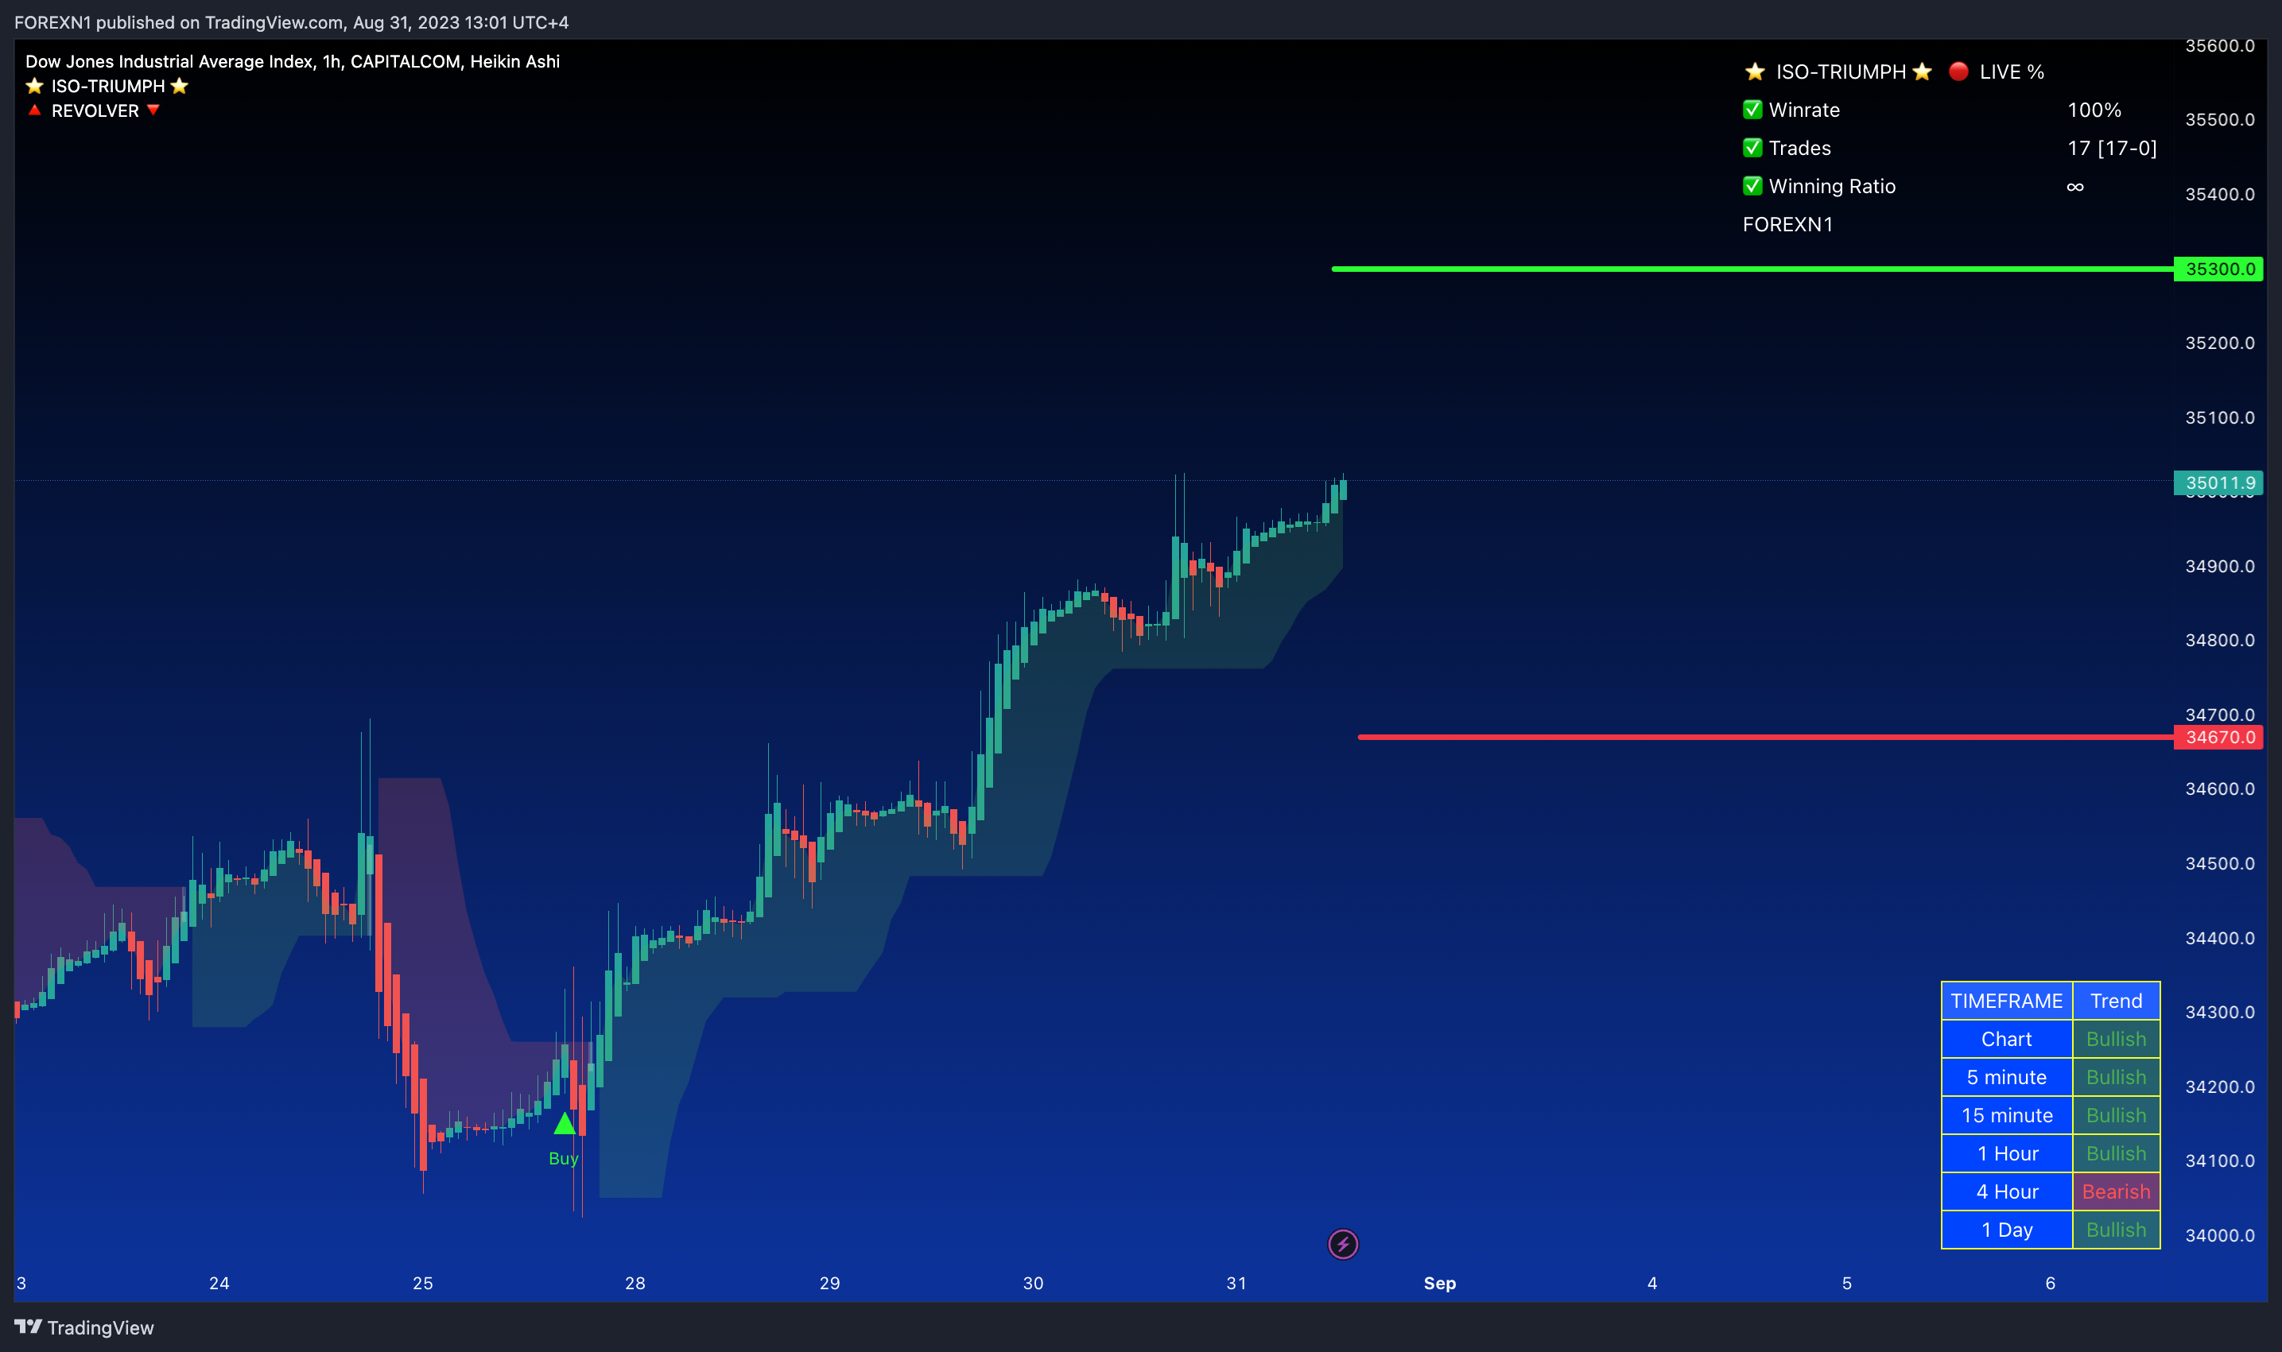Click the Trend header cell
The image size is (2282, 1352).
tap(2116, 1001)
